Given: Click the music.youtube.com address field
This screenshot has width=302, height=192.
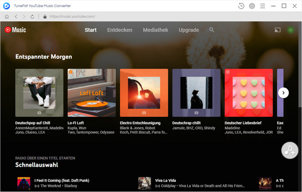Looking at the screenshot, I should coord(72,16).
